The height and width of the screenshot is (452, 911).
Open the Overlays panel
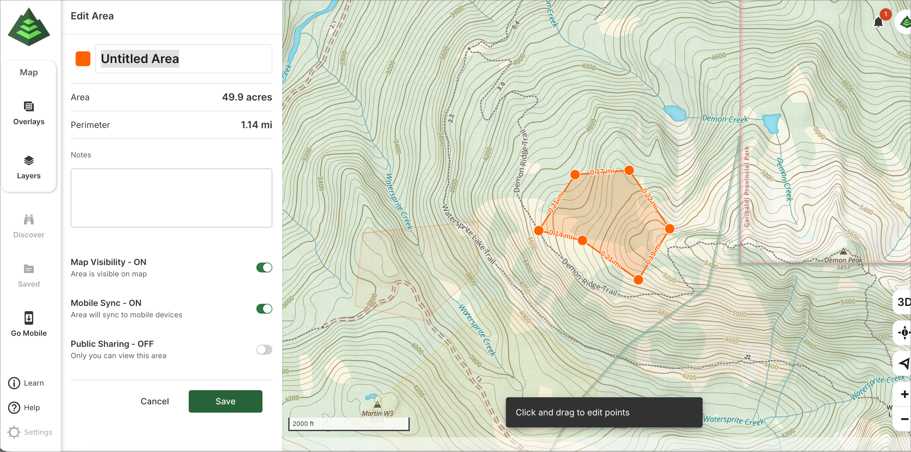tap(29, 113)
